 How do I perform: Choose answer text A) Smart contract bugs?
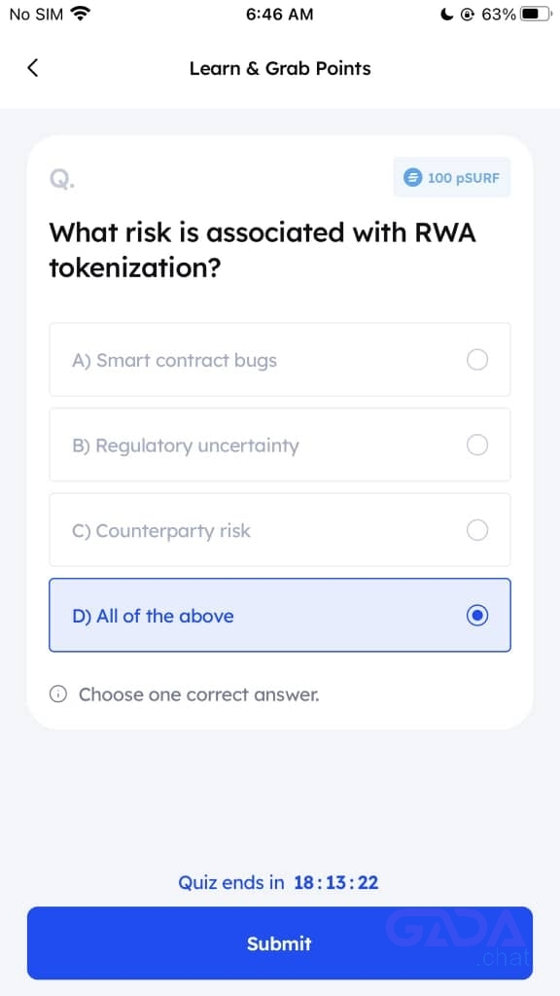pos(175,360)
